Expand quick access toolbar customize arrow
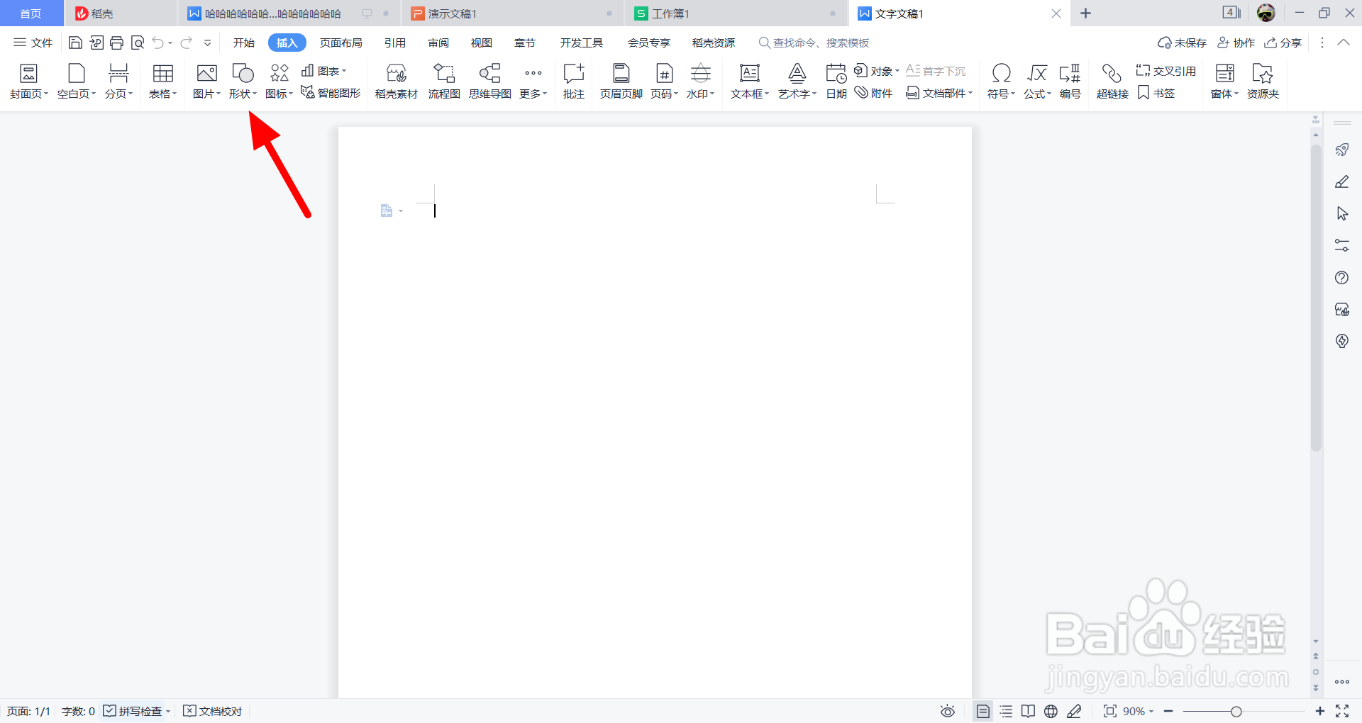Image resolution: width=1362 pixels, height=723 pixels. 207,43
